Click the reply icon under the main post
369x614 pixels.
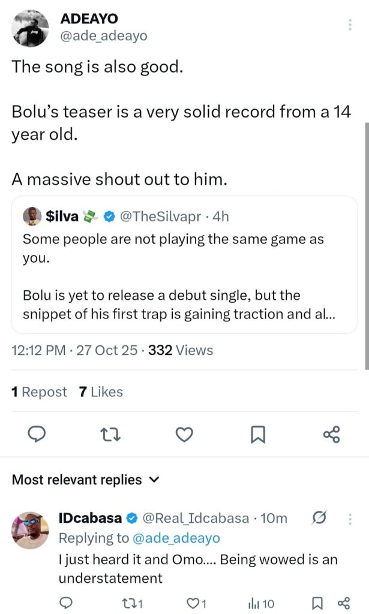coord(37,434)
